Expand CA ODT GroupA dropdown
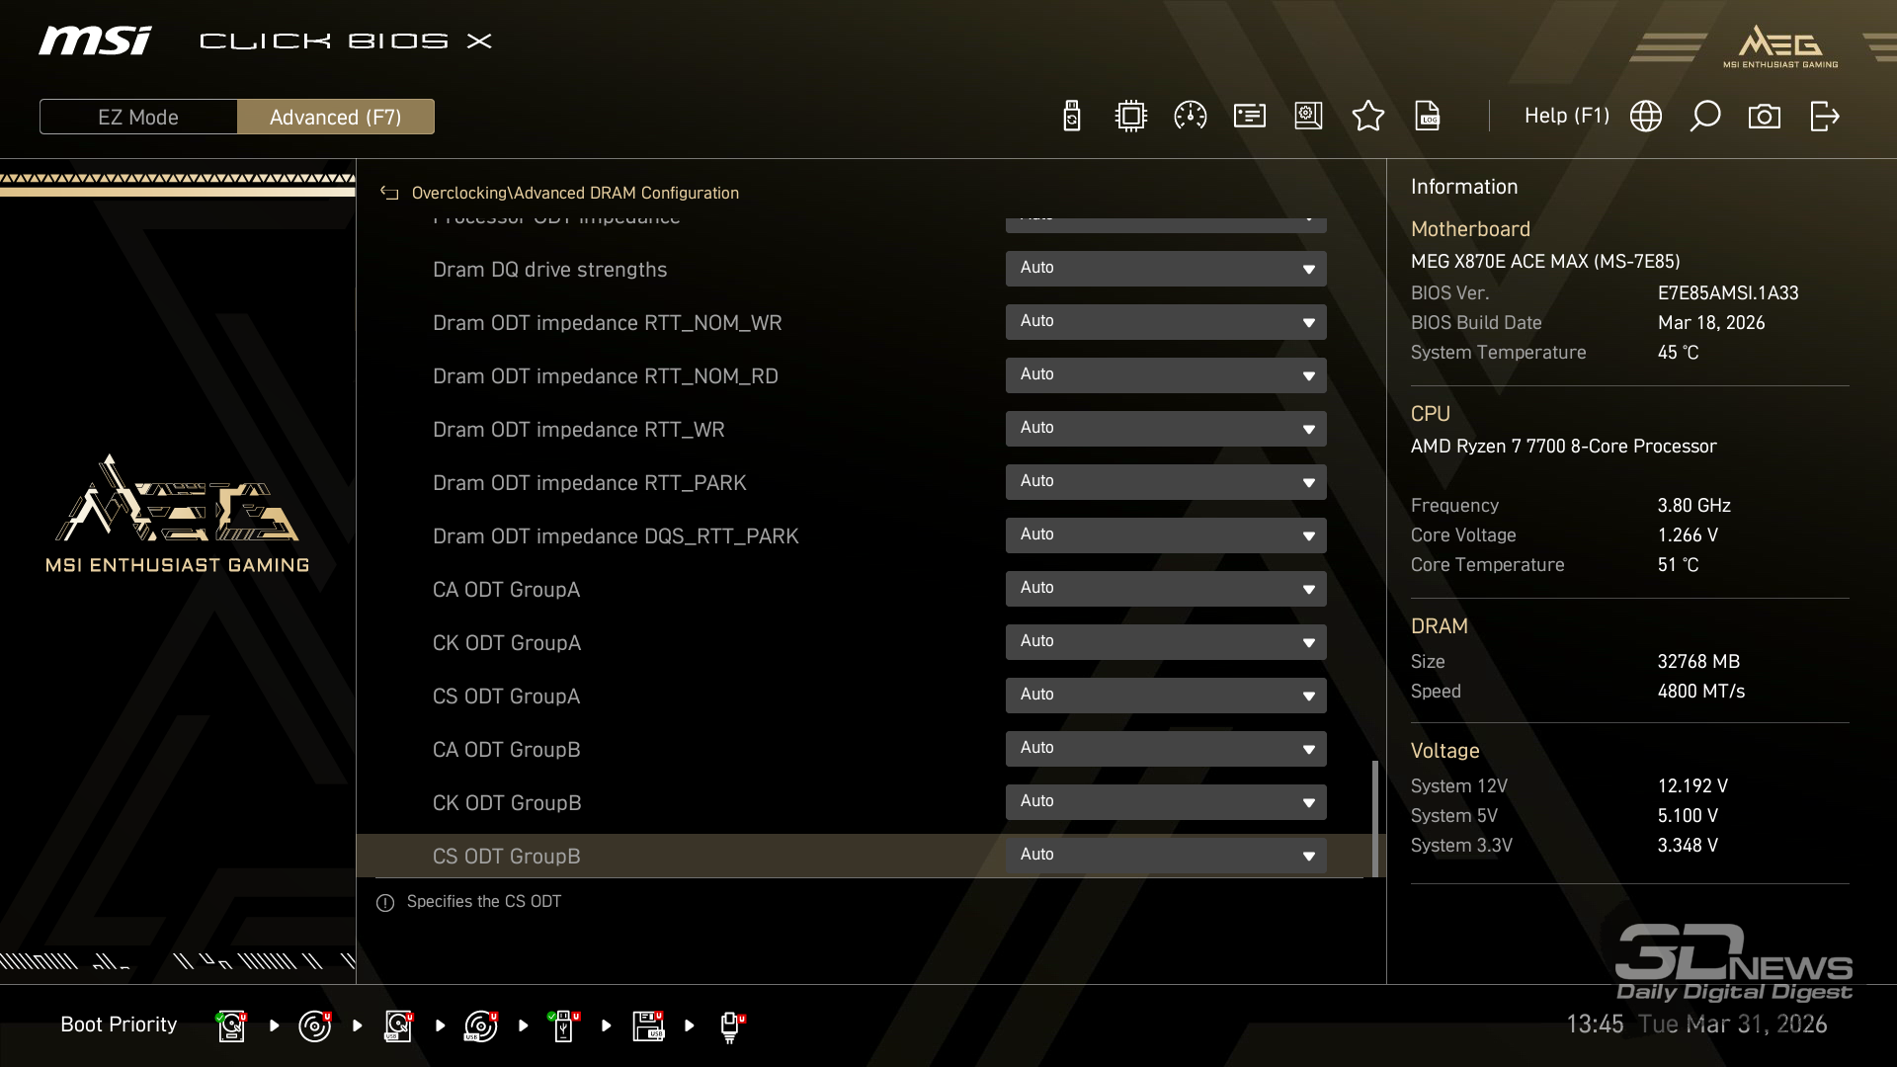Screen dimensions: 1897x1067 (x=1165, y=589)
